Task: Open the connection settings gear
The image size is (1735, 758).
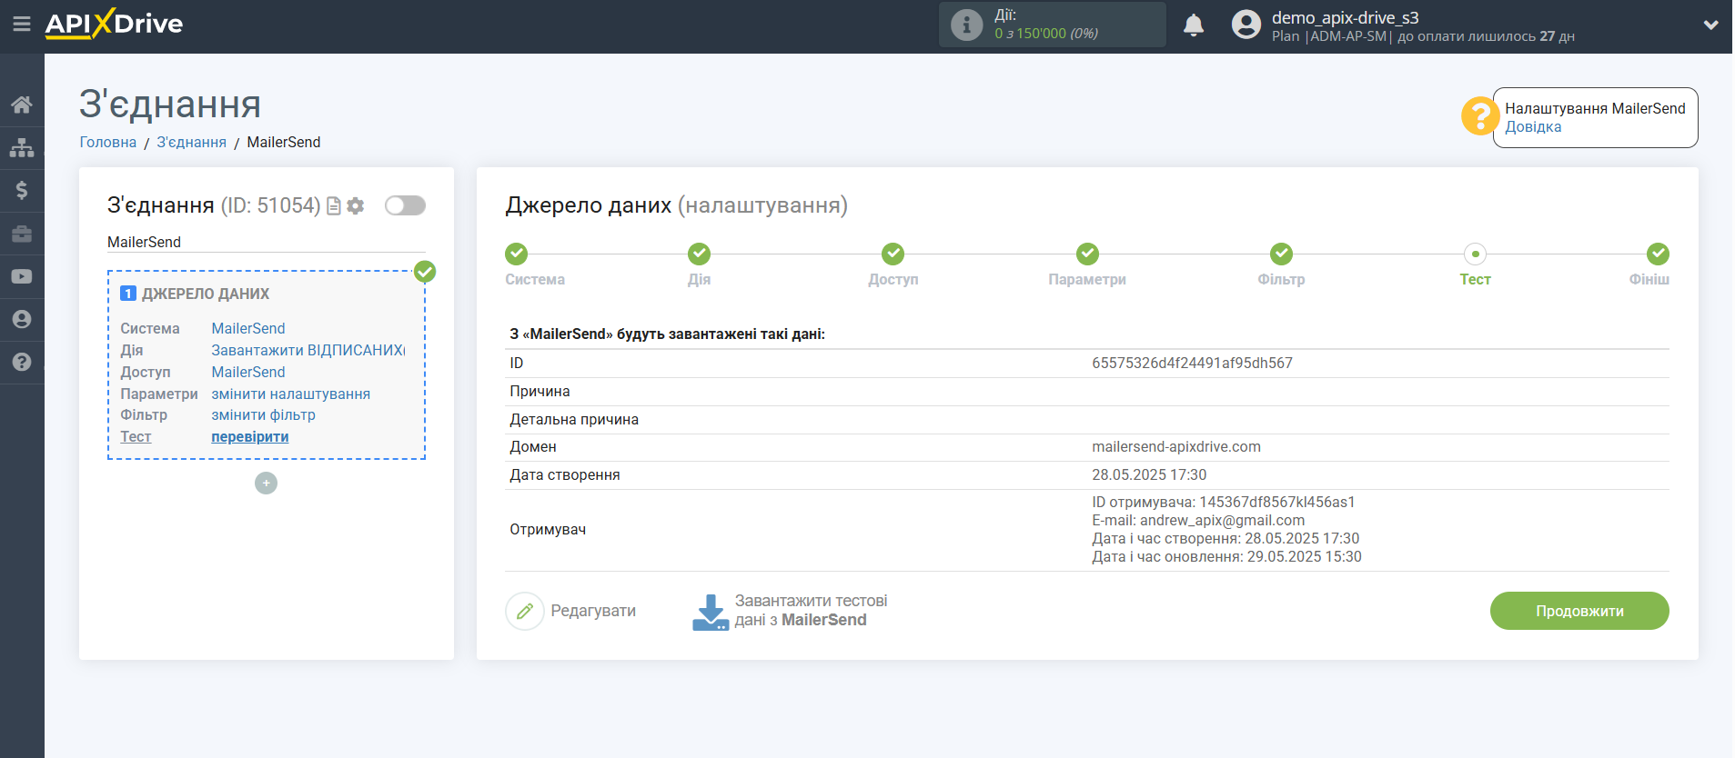Action: click(x=356, y=206)
